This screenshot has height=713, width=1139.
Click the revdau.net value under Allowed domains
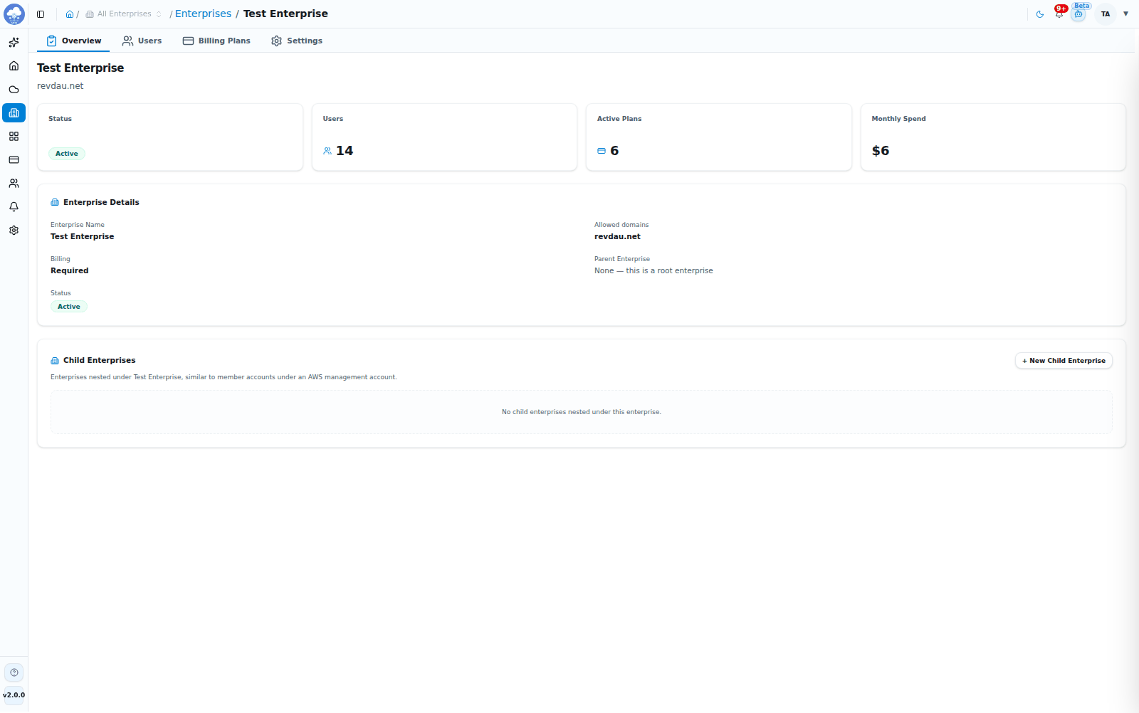coord(617,237)
